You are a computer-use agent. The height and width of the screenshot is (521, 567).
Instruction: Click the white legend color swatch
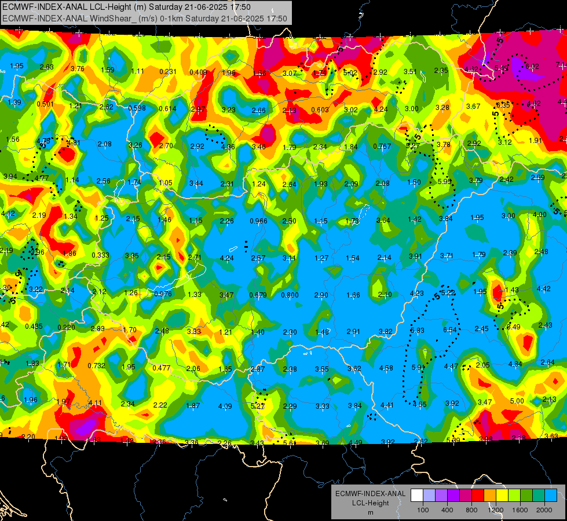pyautogui.click(x=417, y=496)
